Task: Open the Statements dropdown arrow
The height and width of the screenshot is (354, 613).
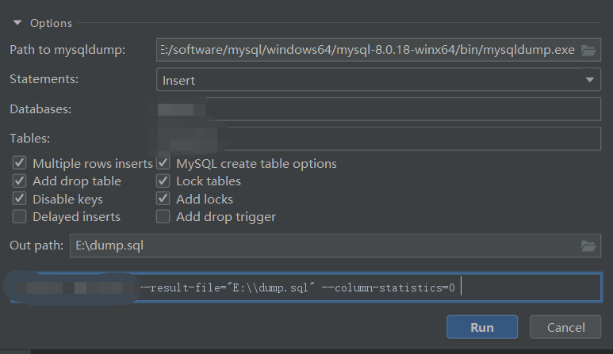Action: point(589,80)
